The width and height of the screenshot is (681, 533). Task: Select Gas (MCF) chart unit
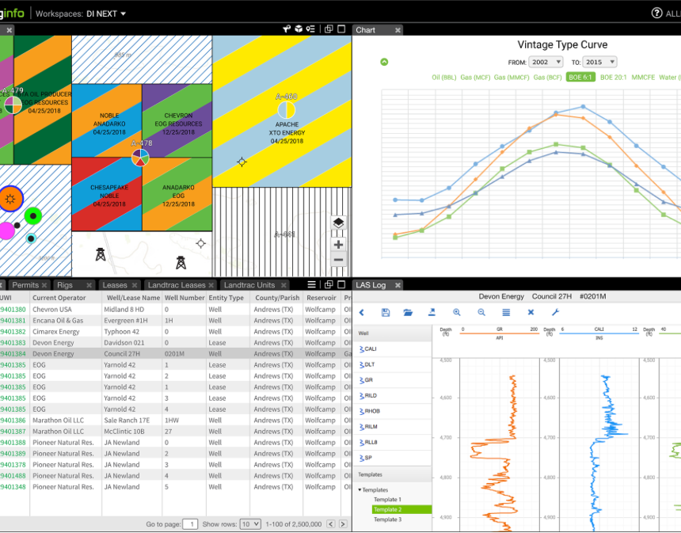[x=475, y=78]
